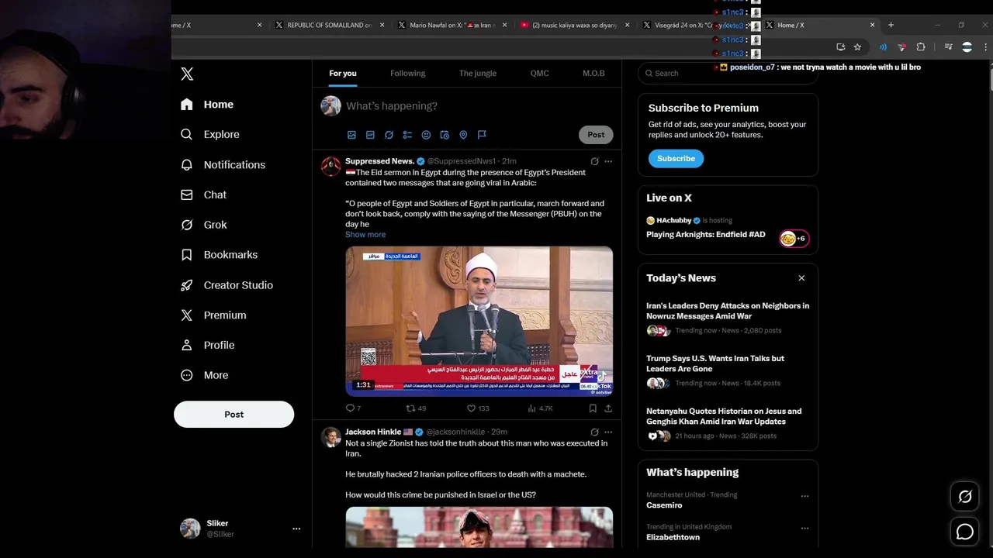Screen dimensions: 993x558
Task: Add media image to the post
Action: pos(351,135)
